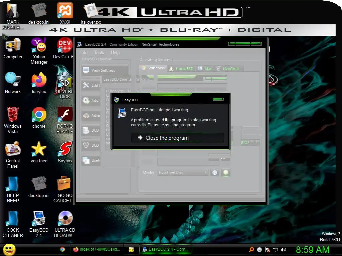This screenshot has height=256, width=342.
Task: Open the BEEP BEEP desktop icon
Action: [x=13, y=189]
